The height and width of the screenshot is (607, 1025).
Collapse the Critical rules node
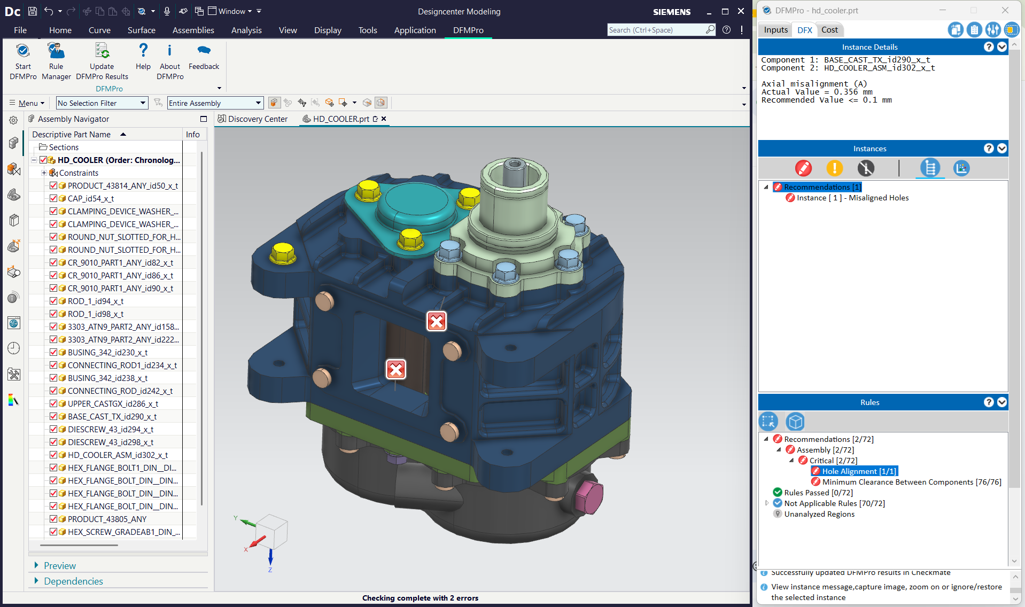click(791, 461)
